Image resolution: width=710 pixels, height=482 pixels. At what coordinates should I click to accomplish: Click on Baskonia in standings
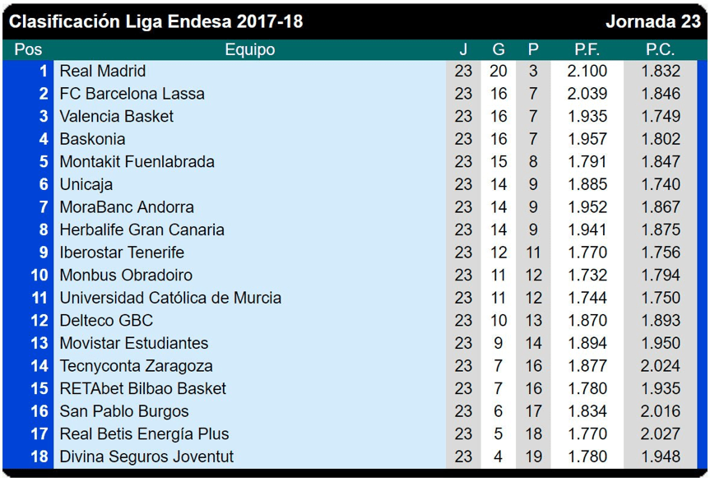coord(92,139)
